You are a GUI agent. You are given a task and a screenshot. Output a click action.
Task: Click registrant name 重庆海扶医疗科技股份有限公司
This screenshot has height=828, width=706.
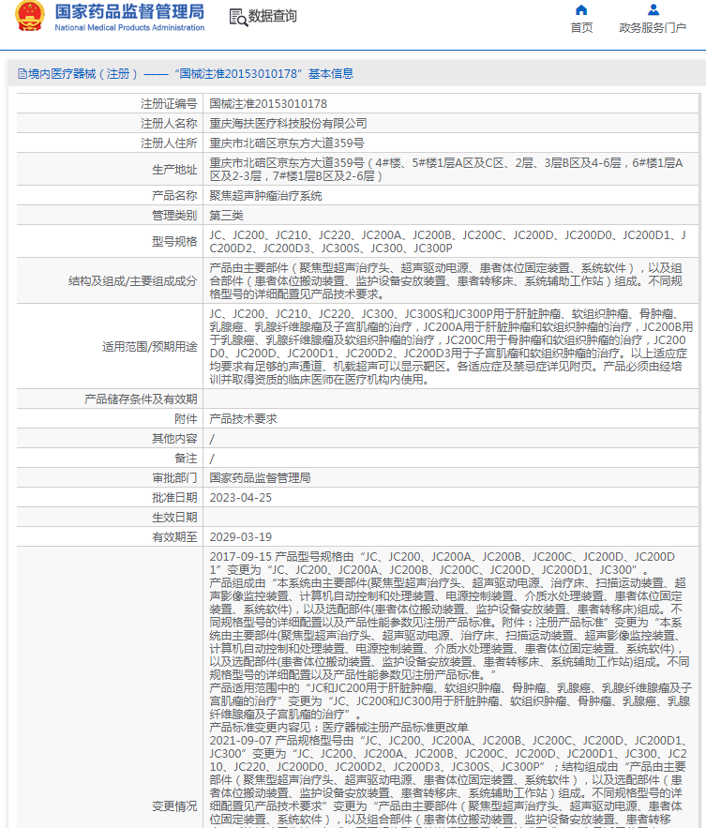[289, 124]
